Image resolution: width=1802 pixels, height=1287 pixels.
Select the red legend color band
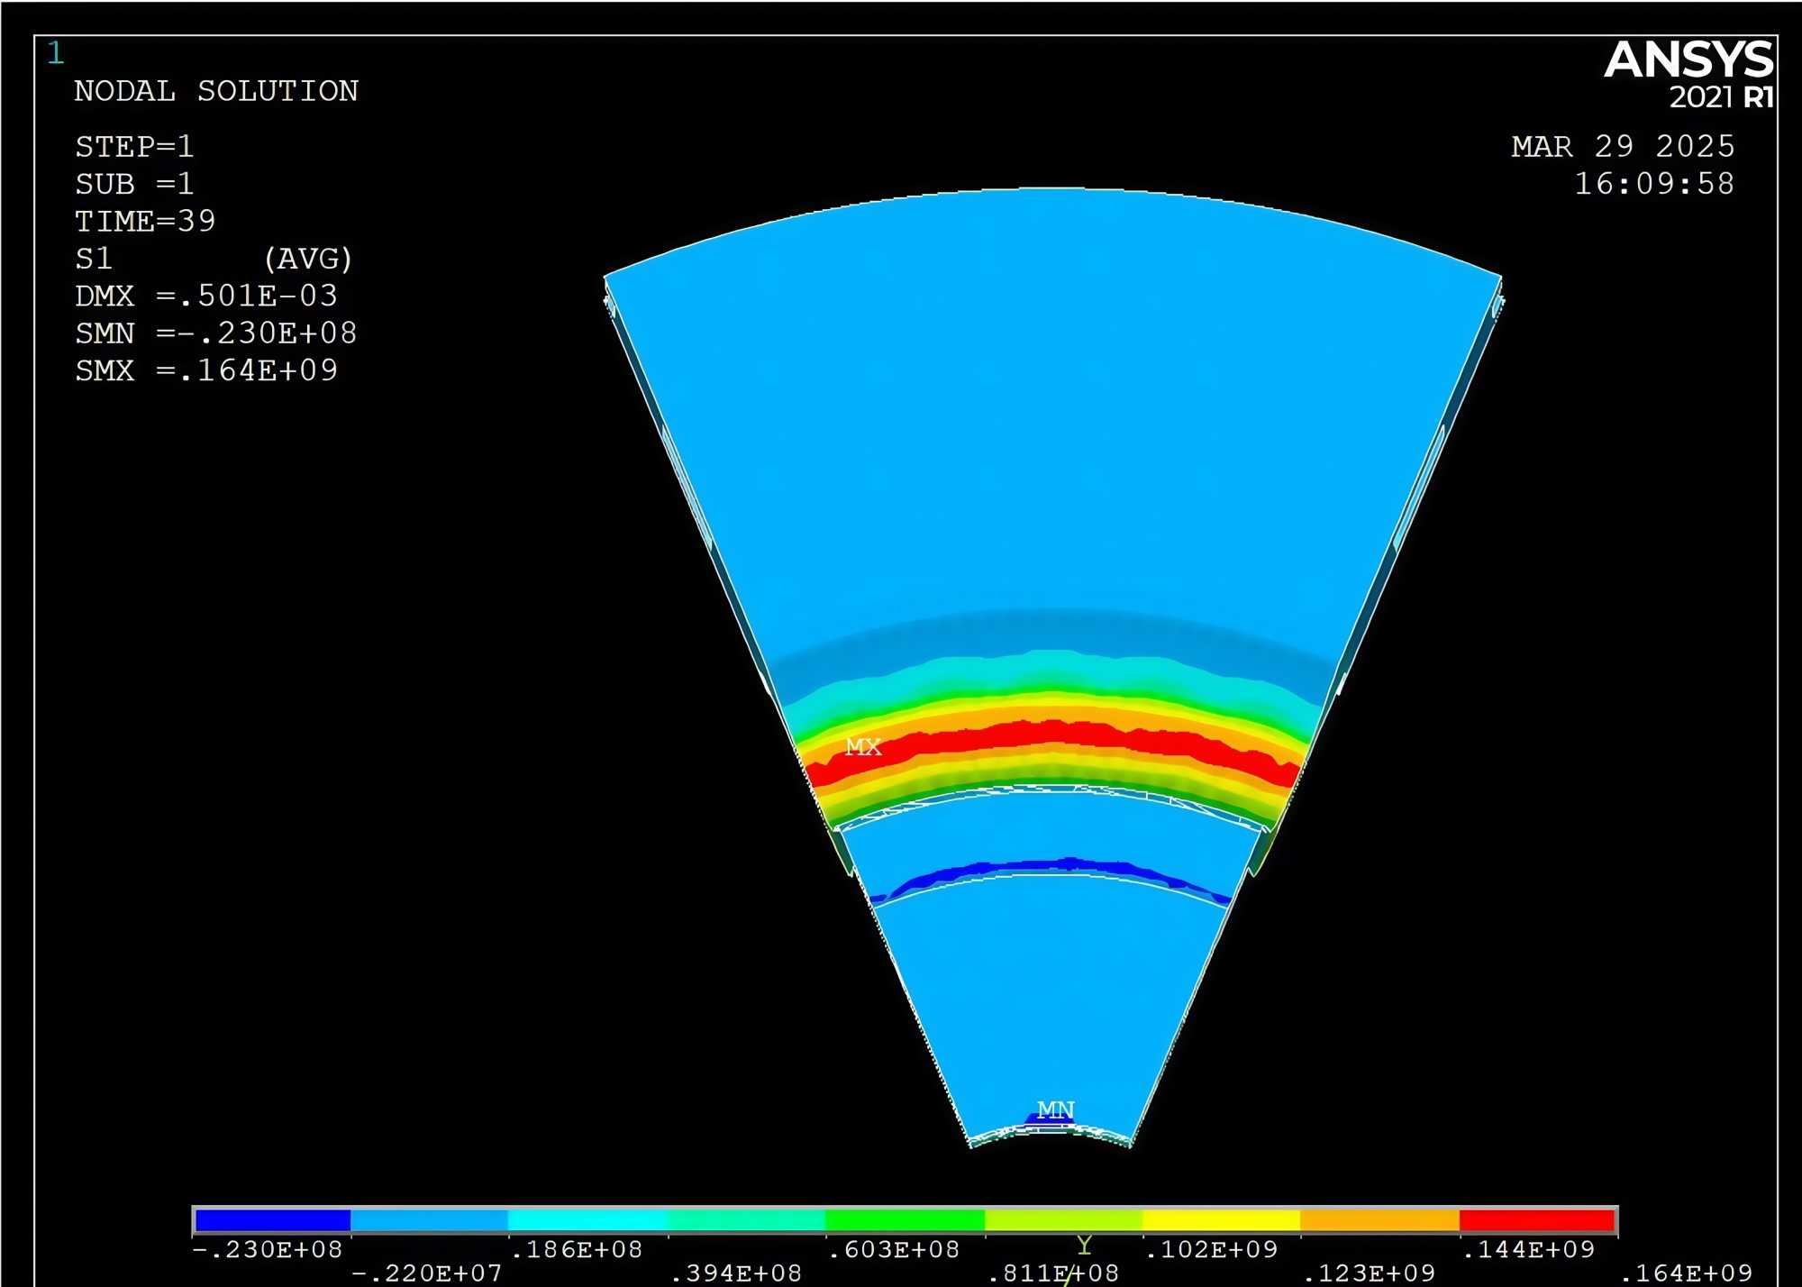click(1537, 1220)
